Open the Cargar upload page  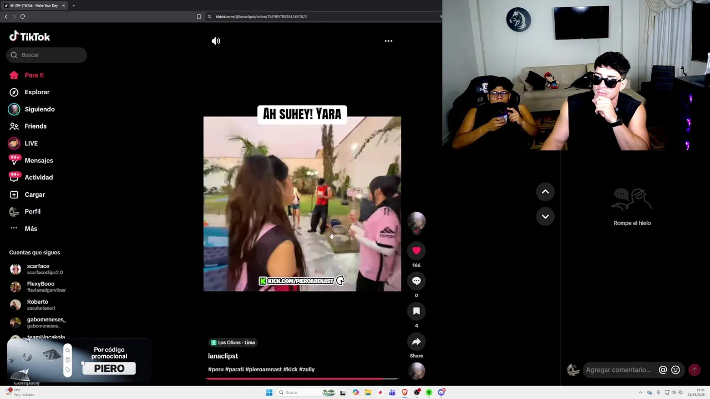(34, 195)
